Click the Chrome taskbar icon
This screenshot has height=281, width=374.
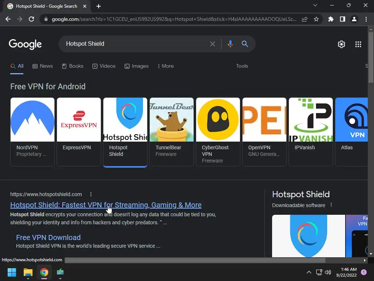pos(44,272)
